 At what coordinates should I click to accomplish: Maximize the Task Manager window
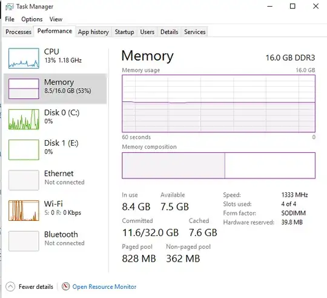[x=292, y=6]
